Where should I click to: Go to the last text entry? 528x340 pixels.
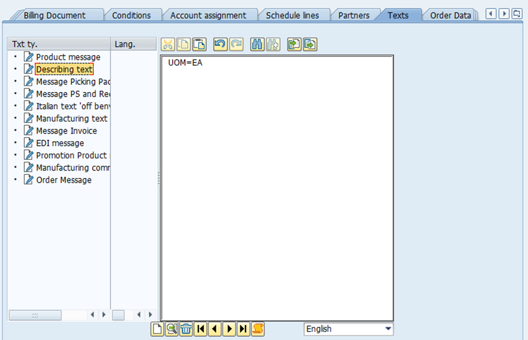[243, 329]
